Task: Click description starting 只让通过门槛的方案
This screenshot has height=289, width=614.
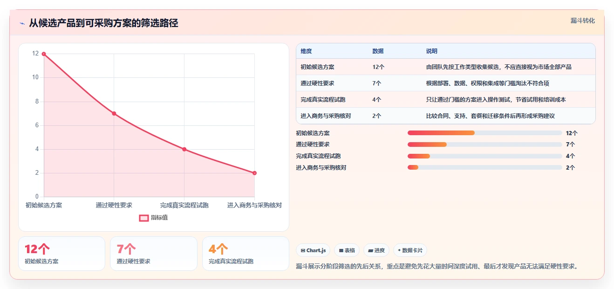Action: (x=496, y=100)
